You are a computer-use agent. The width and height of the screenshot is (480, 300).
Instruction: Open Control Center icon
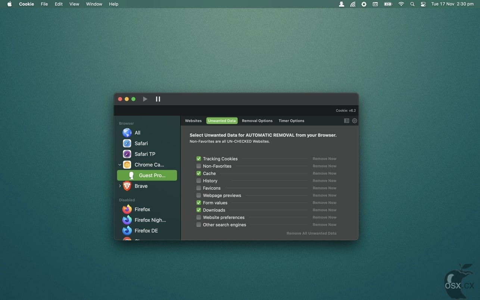click(423, 4)
